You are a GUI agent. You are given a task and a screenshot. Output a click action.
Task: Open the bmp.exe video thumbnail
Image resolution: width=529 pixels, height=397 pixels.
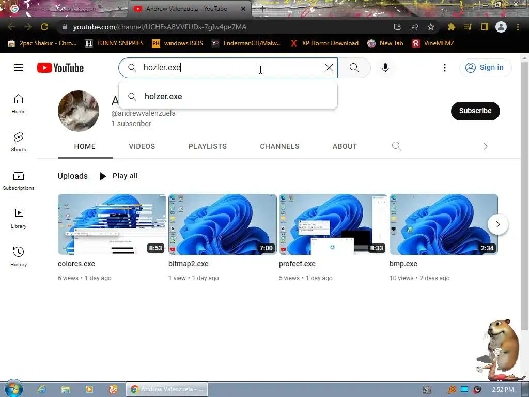pyautogui.click(x=443, y=224)
